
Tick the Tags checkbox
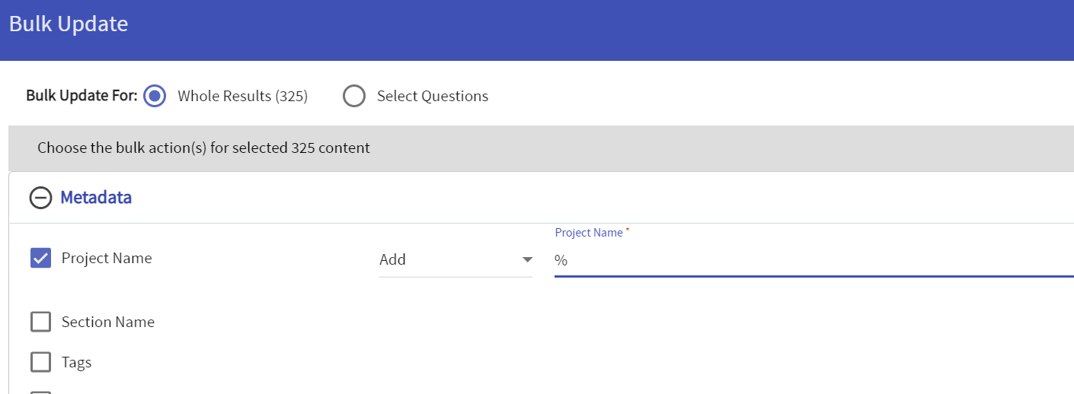40,363
